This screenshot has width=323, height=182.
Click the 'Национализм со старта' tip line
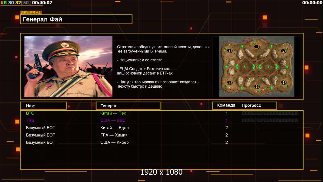(140, 60)
